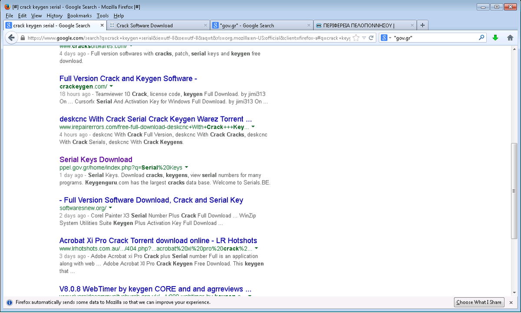Open the File menu

coord(9,16)
